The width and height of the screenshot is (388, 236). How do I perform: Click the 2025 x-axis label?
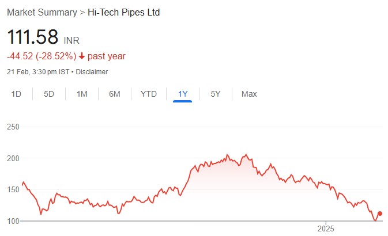pos(326,228)
